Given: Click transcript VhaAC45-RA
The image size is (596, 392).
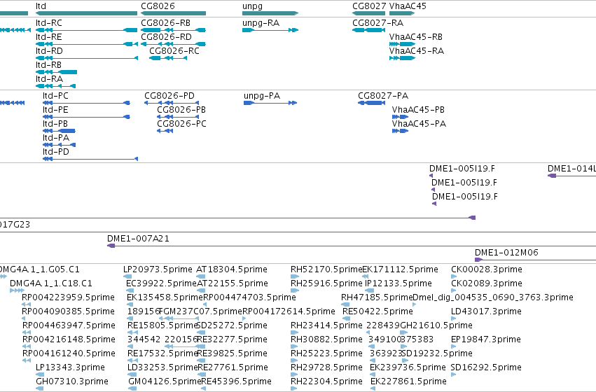Looking at the screenshot, I should 417,51.
